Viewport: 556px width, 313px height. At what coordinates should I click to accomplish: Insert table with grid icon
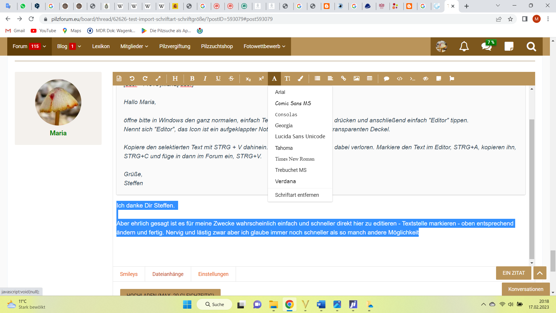point(370,79)
